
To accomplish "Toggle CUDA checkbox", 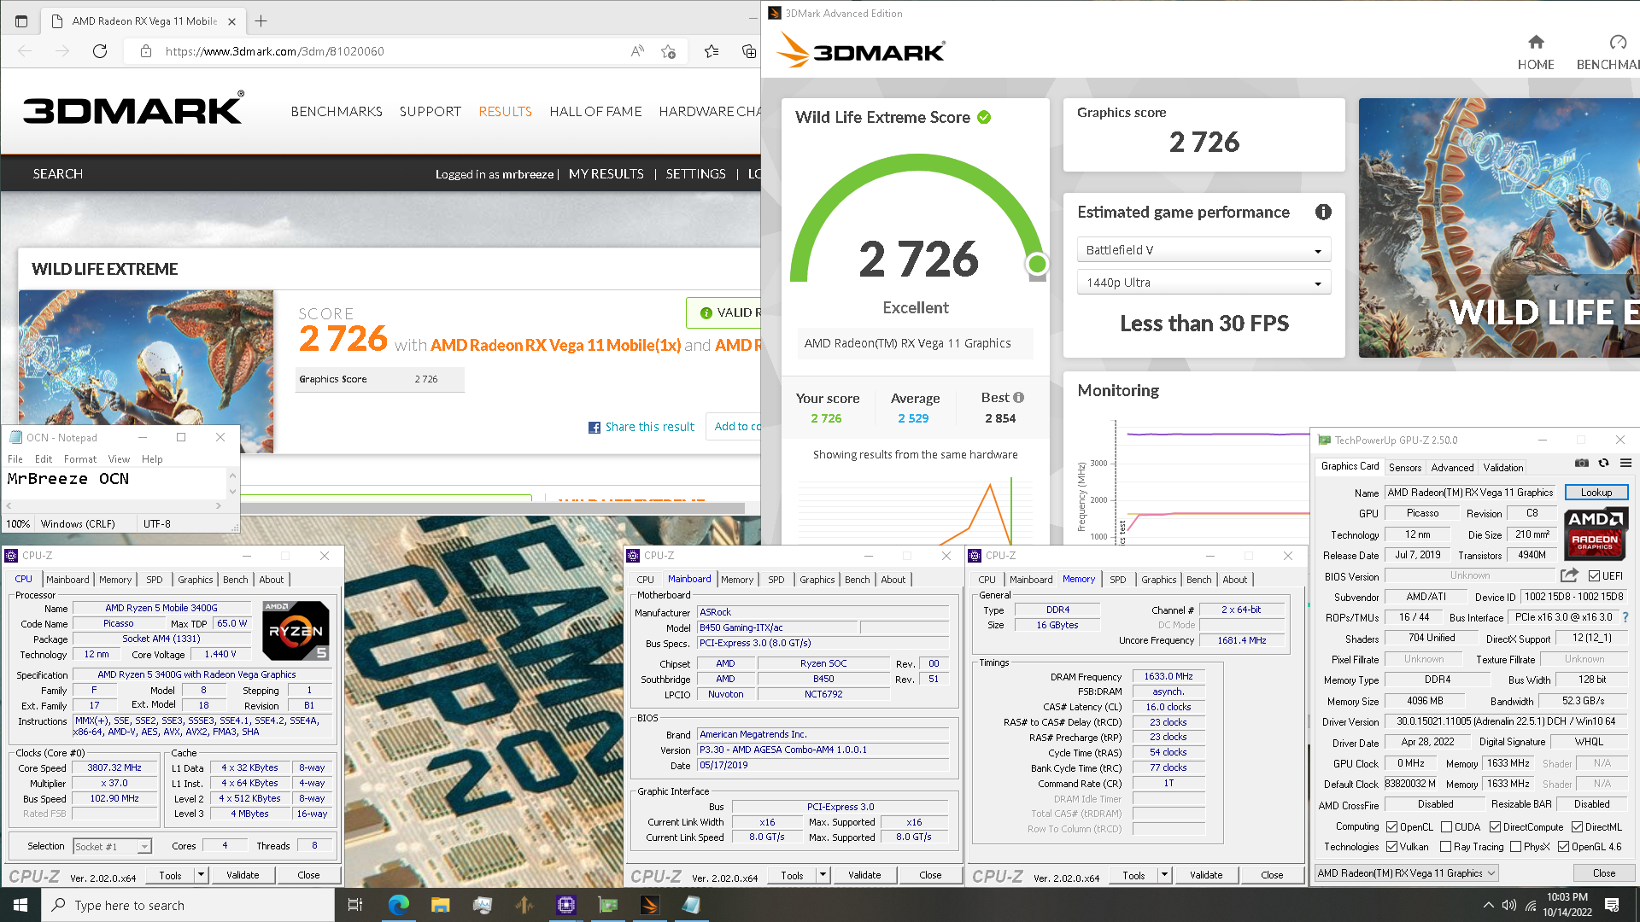I will (x=1446, y=826).
